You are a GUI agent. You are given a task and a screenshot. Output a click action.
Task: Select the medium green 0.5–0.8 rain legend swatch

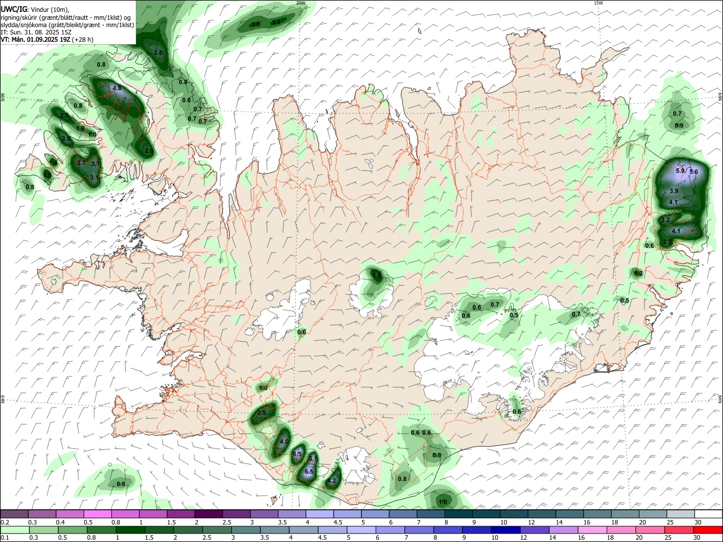pyautogui.click(x=73, y=530)
